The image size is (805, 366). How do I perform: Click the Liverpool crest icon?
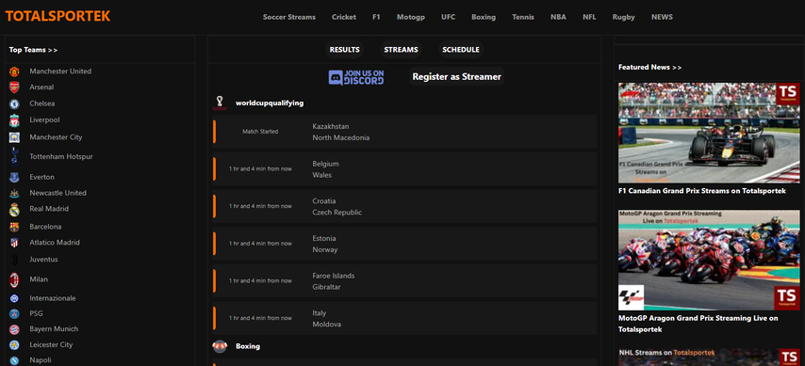point(14,120)
